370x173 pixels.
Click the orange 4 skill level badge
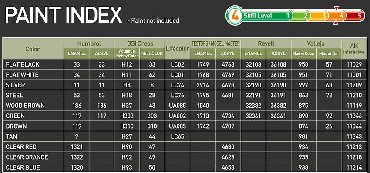[235, 16]
